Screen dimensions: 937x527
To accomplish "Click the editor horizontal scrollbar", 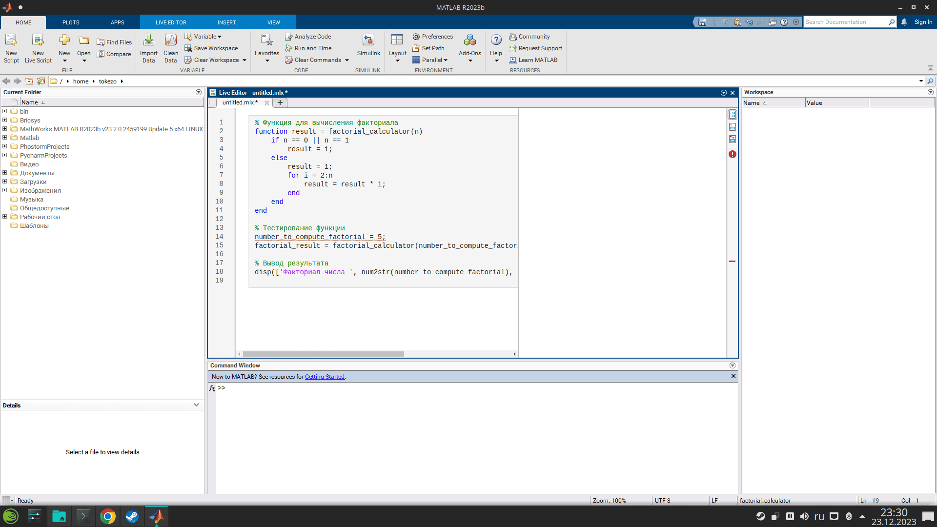I will pyautogui.click(x=324, y=354).
